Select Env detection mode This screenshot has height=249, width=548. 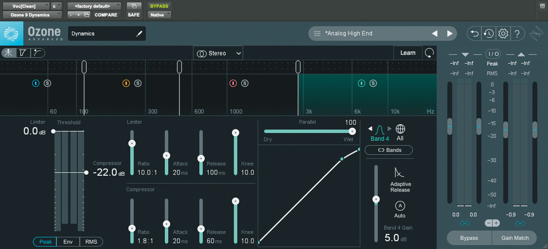coord(68,242)
